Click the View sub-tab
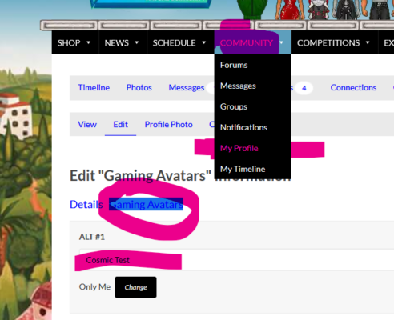This screenshot has width=394, height=320. tap(87, 125)
